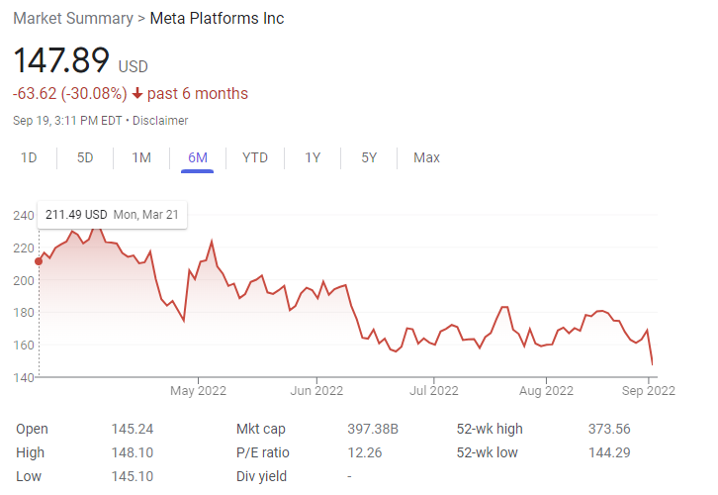Open the 5Y chart range tab
The height and width of the screenshot is (495, 718).
tap(369, 157)
